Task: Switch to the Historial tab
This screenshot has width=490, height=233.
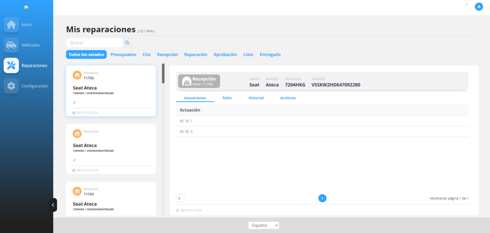Action: [256, 98]
